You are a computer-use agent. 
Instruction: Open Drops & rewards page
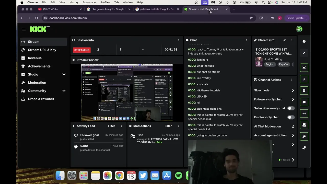click(43, 99)
